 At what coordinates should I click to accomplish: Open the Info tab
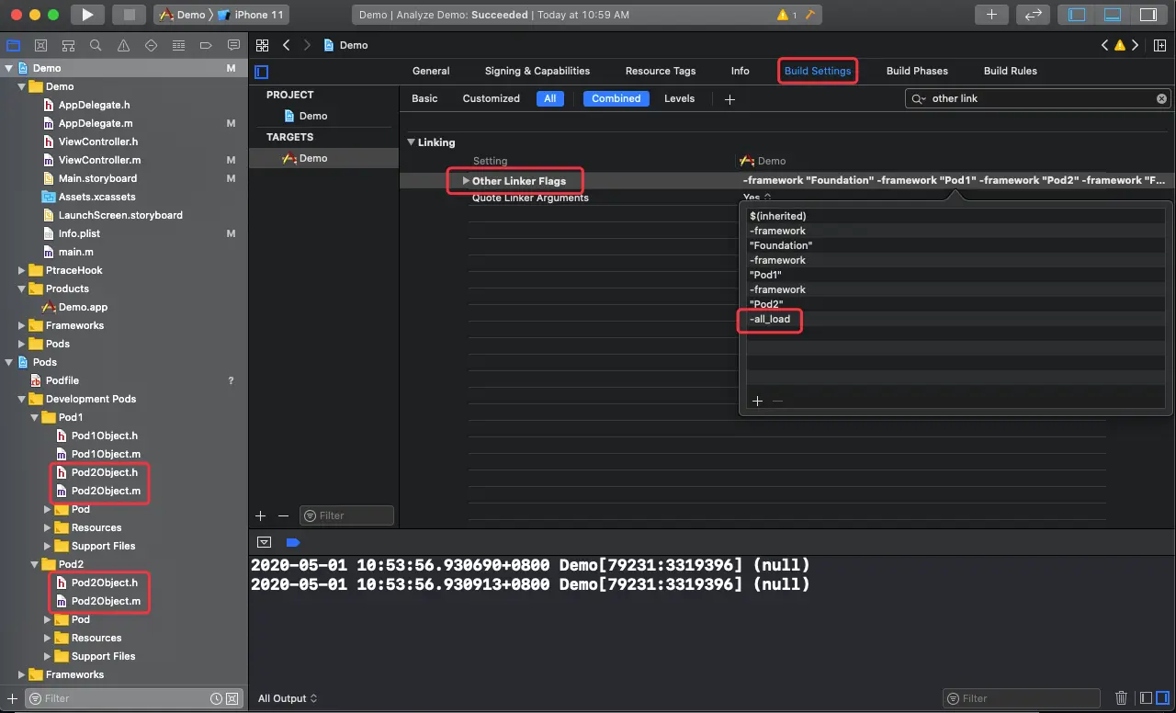(x=740, y=71)
